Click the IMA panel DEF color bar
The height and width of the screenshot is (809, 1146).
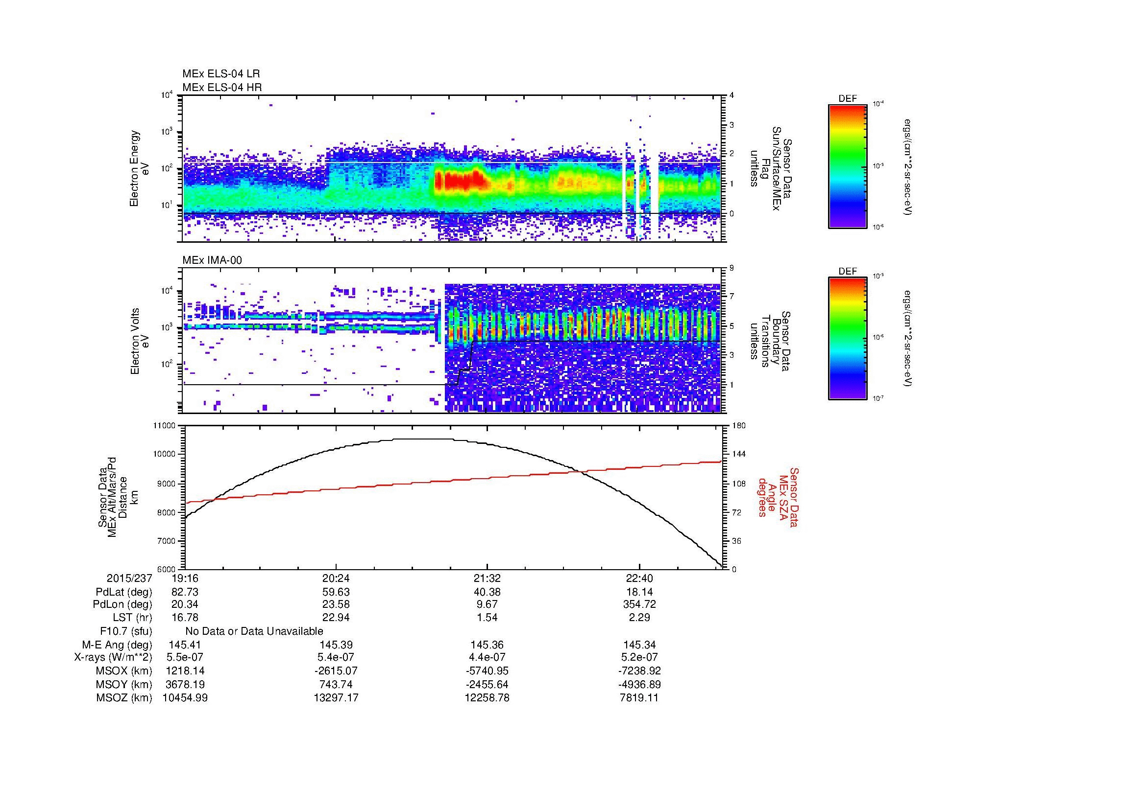(x=848, y=339)
